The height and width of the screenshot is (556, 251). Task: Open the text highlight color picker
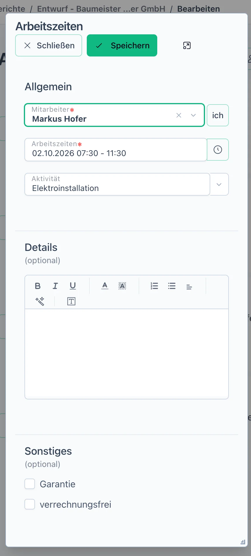(x=122, y=286)
